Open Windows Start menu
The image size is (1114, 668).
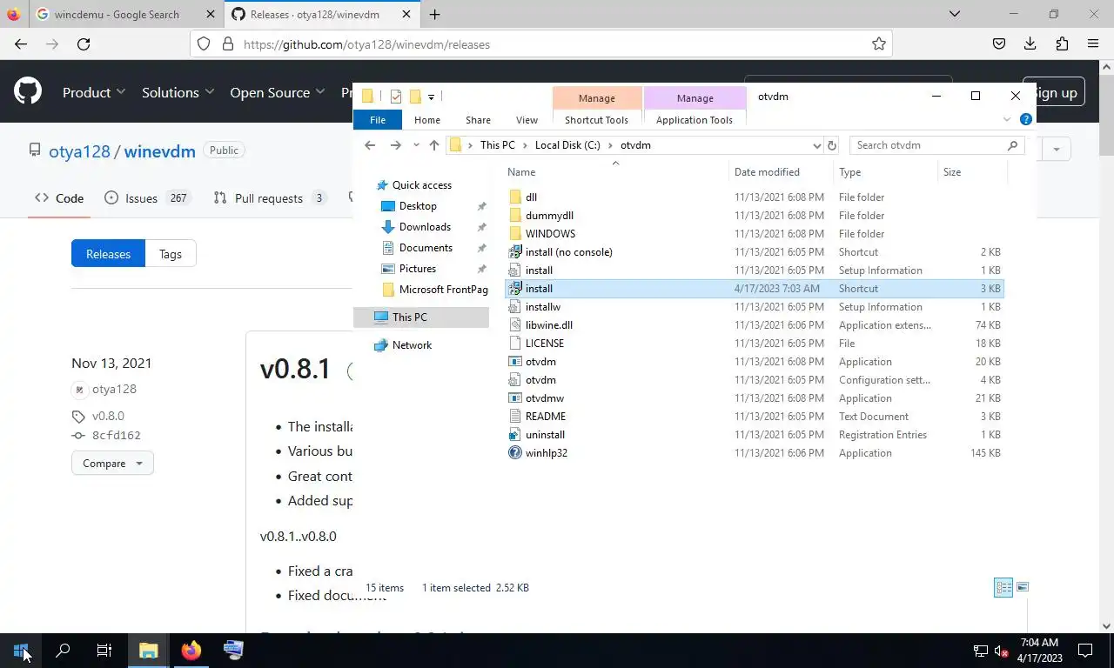[x=21, y=651]
